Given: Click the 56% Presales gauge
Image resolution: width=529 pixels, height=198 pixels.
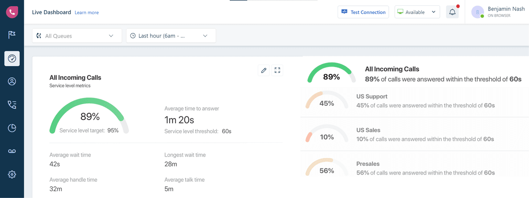Looking at the screenshot, I should (326, 167).
